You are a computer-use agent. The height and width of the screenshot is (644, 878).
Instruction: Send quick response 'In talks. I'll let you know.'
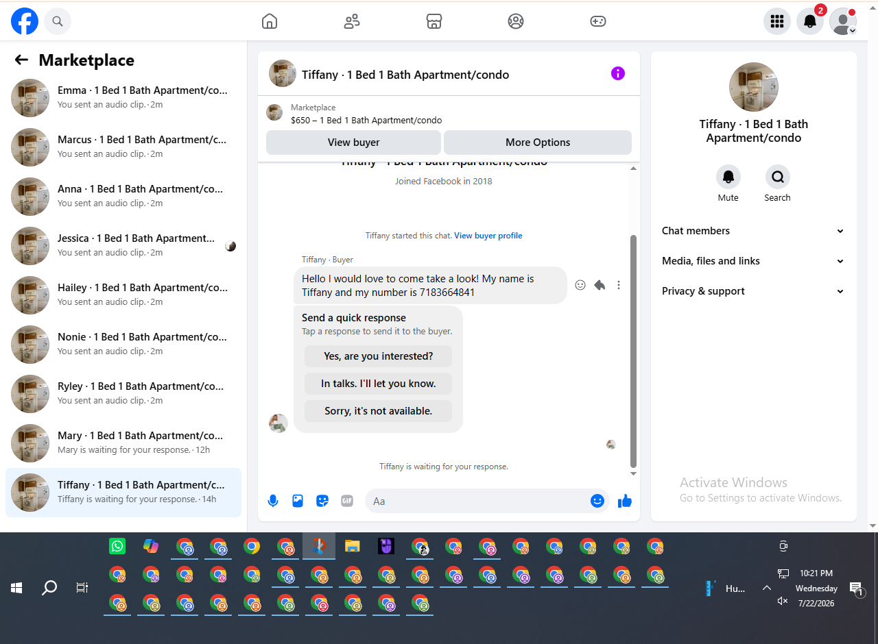click(378, 384)
